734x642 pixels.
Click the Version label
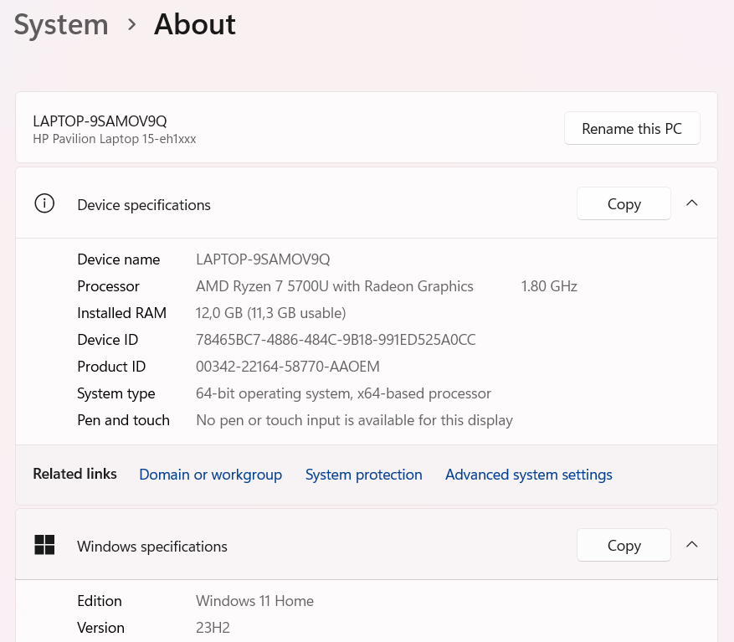[100, 628]
